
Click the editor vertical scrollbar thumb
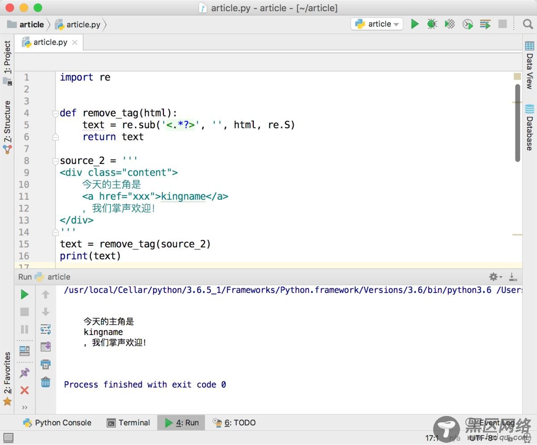[518, 123]
